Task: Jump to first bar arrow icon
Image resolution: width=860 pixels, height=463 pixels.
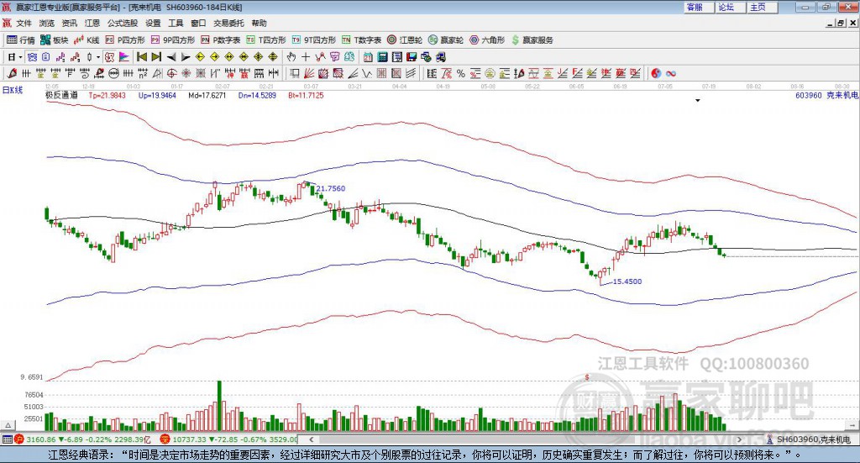Action: tap(142, 57)
